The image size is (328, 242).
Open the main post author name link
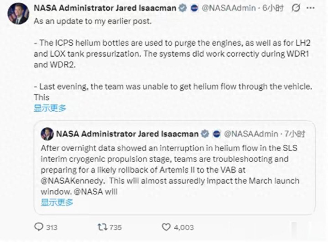[x=104, y=9]
